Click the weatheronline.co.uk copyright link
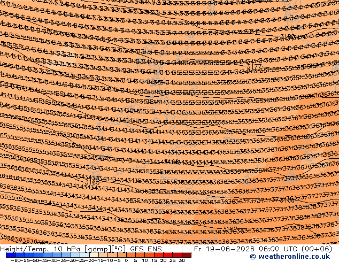This screenshot has width=339, height=262. pos(290,257)
